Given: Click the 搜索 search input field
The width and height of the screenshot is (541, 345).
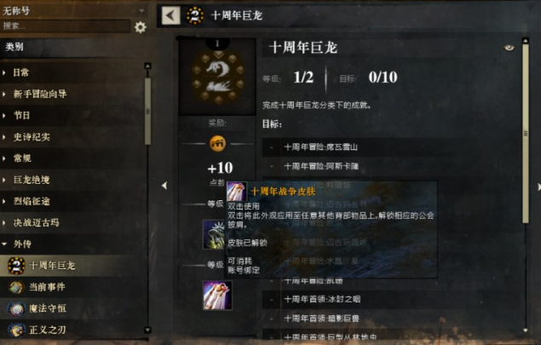Looking at the screenshot, I should 66,26.
